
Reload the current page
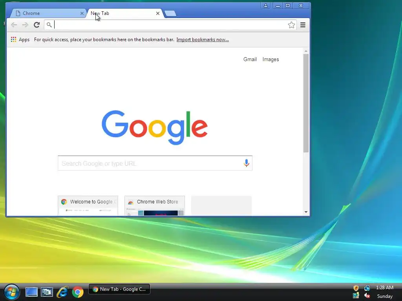tap(37, 25)
